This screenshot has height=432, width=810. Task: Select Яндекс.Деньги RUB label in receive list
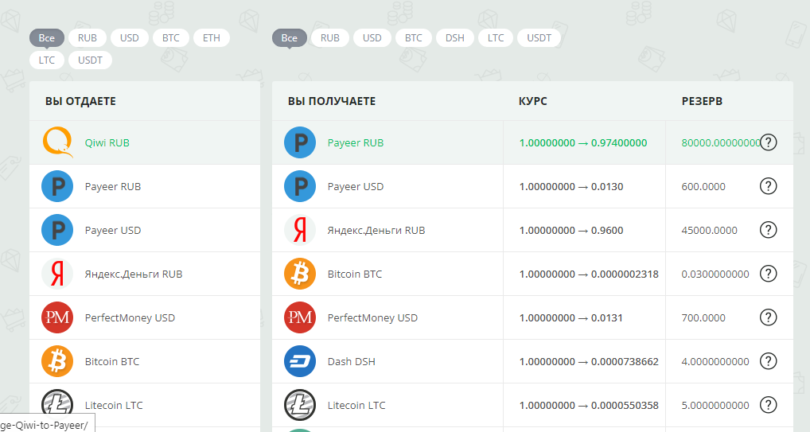[376, 231]
